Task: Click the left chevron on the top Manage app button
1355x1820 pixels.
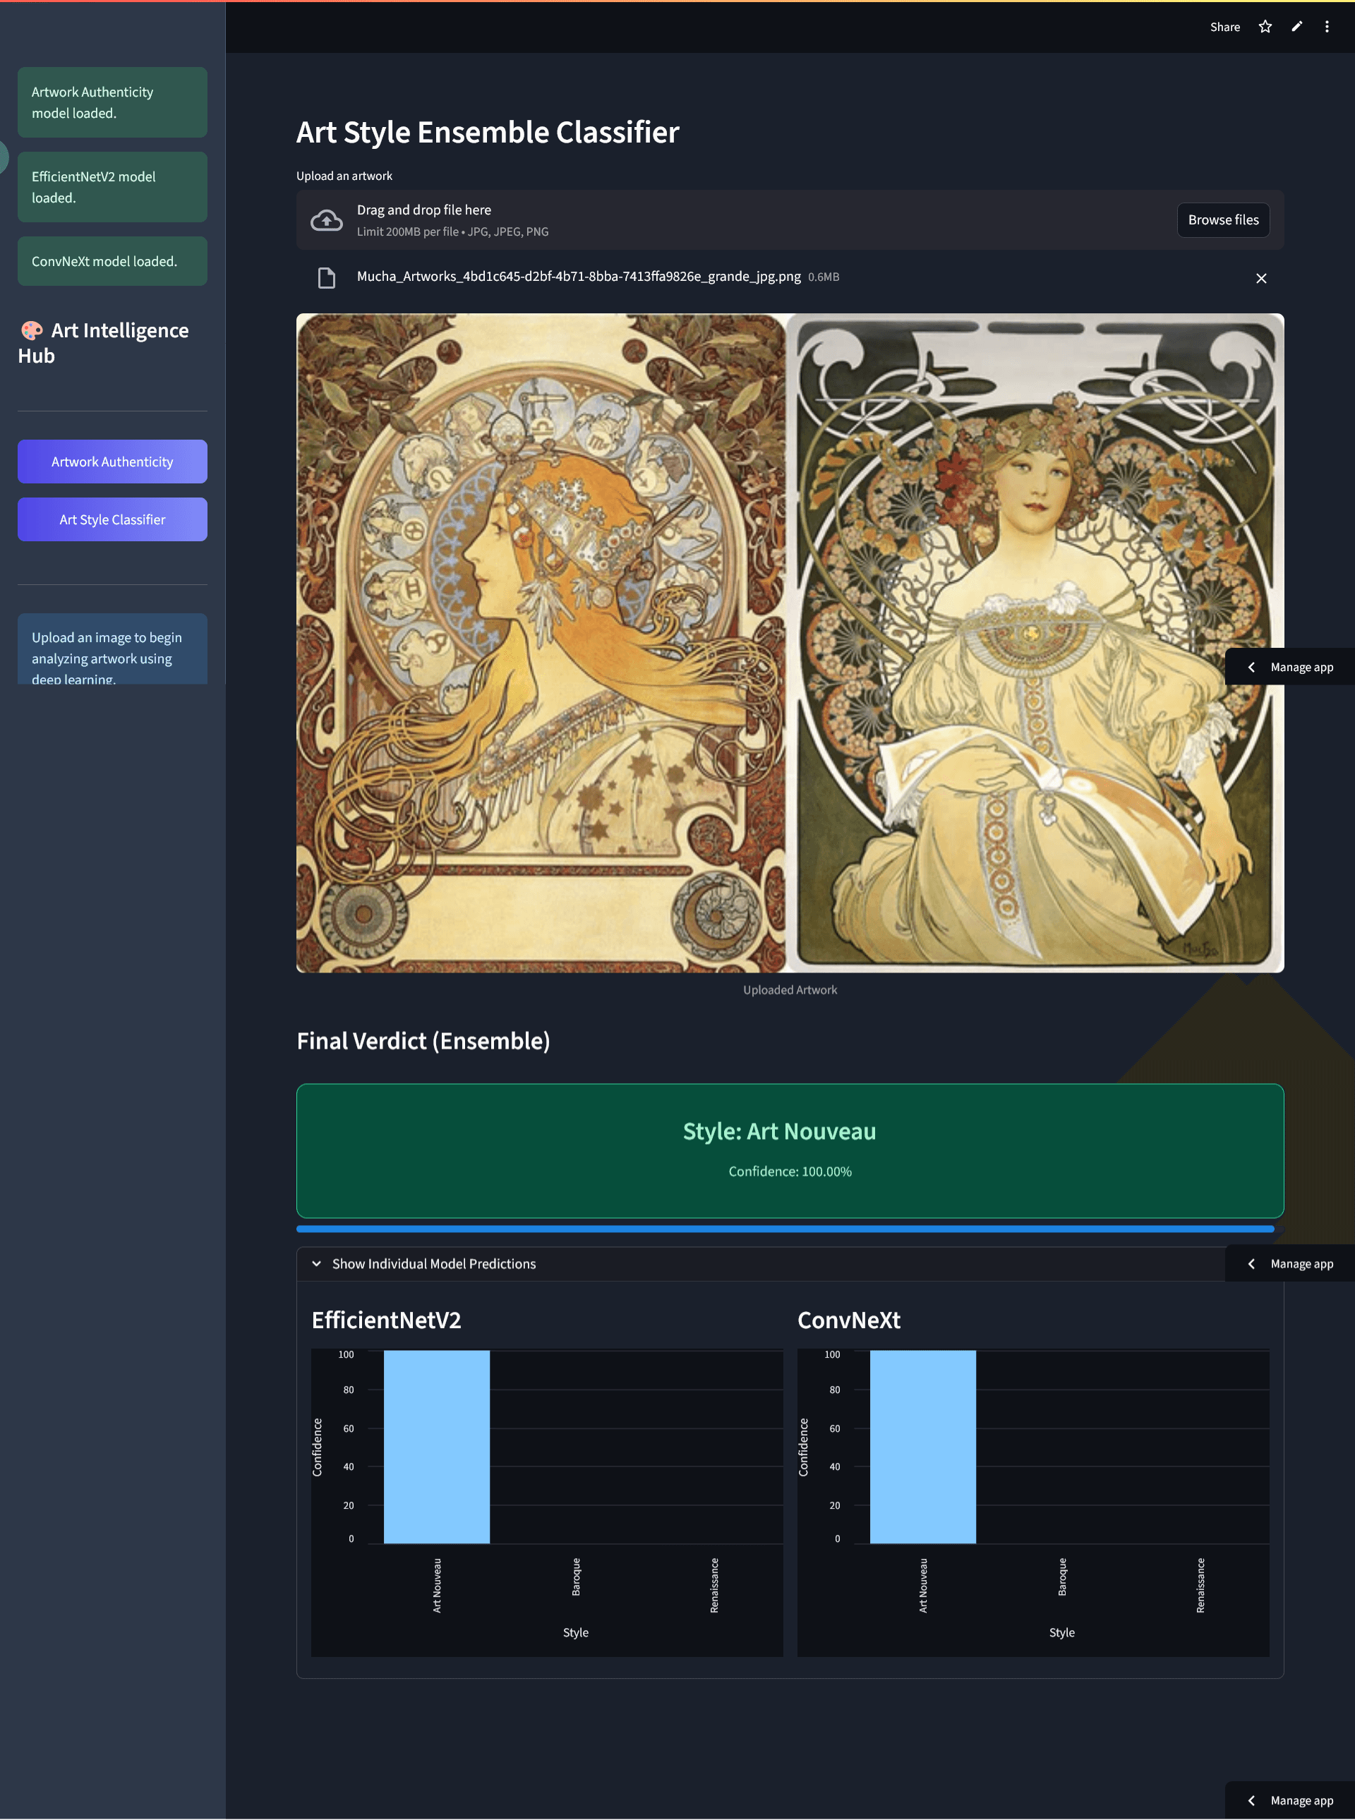Action: point(1252,667)
